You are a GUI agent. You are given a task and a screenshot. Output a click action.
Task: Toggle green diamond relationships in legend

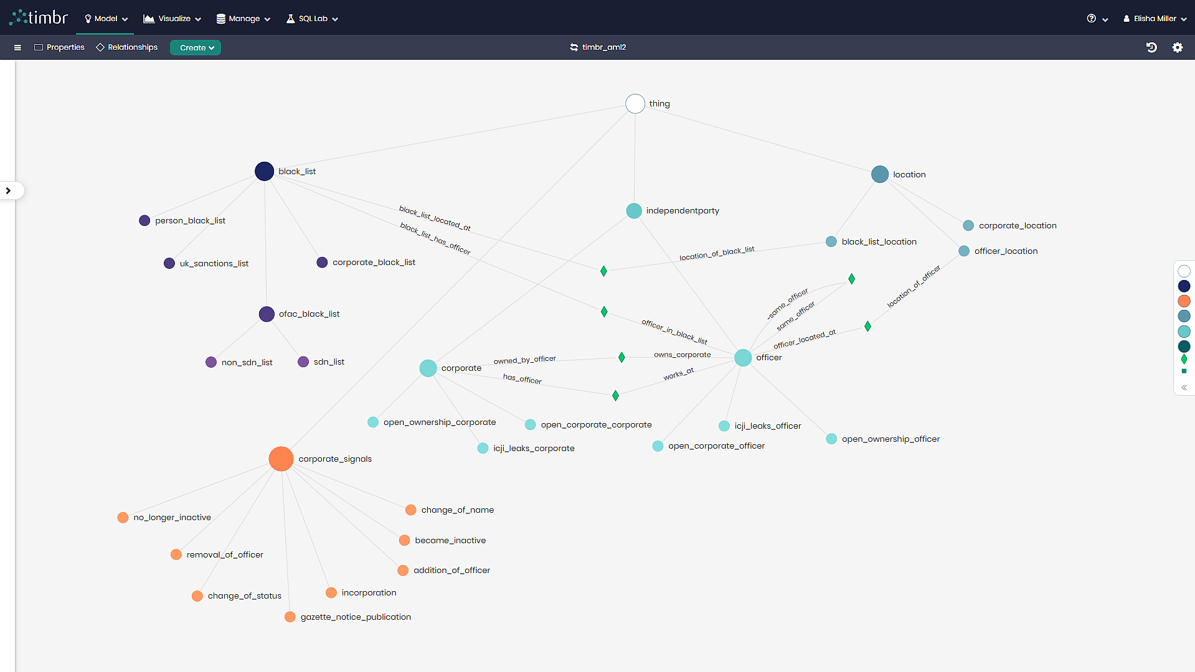point(1184,359)
